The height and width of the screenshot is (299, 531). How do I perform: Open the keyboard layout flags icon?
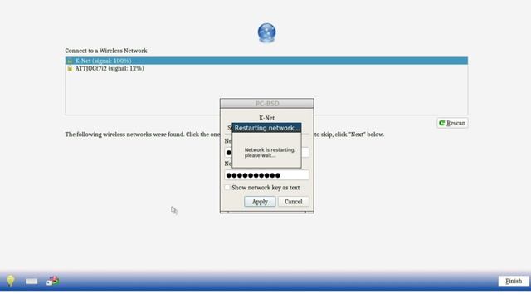pos(53,281)
